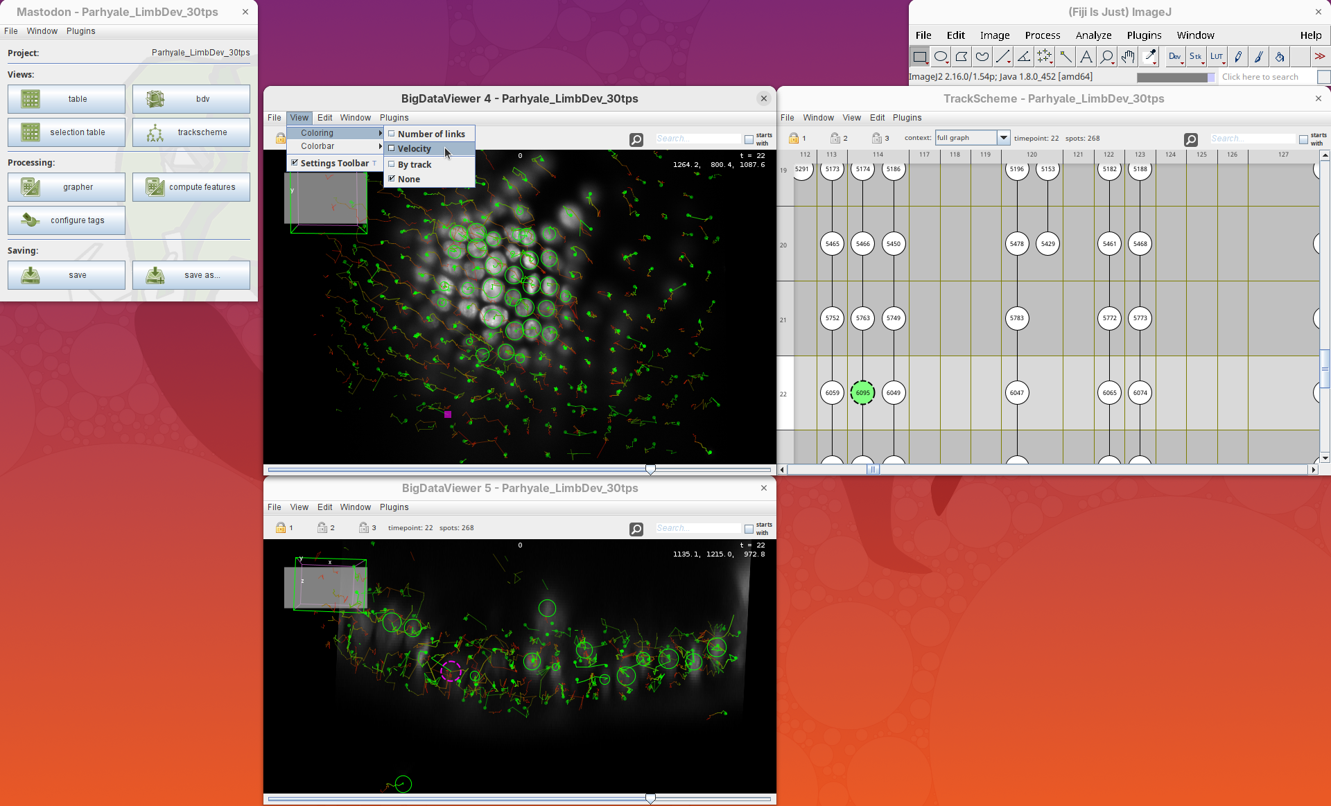Select the ImageJ wand tracing tool
Image resolution: width=1331 pixels, height=806 pixels.
(1065, 57)
